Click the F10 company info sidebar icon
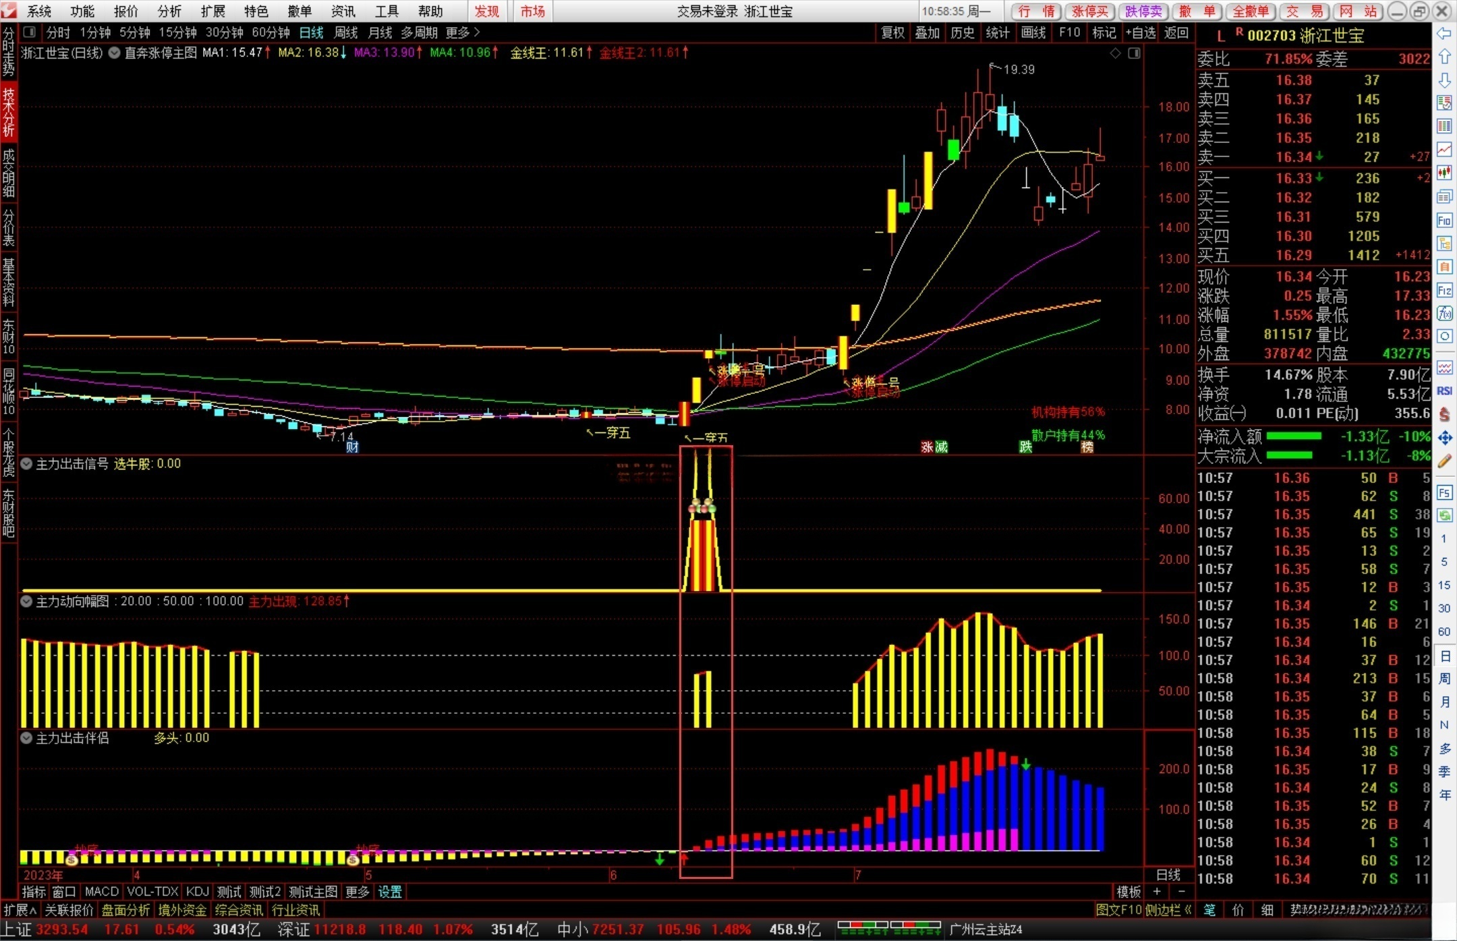 1444,221
